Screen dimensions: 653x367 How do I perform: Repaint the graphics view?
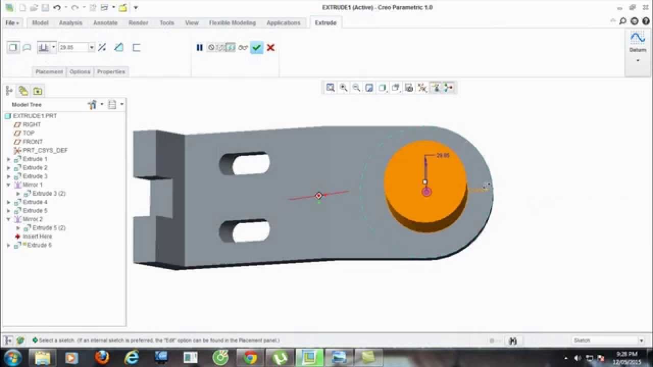tap(369, 88)
